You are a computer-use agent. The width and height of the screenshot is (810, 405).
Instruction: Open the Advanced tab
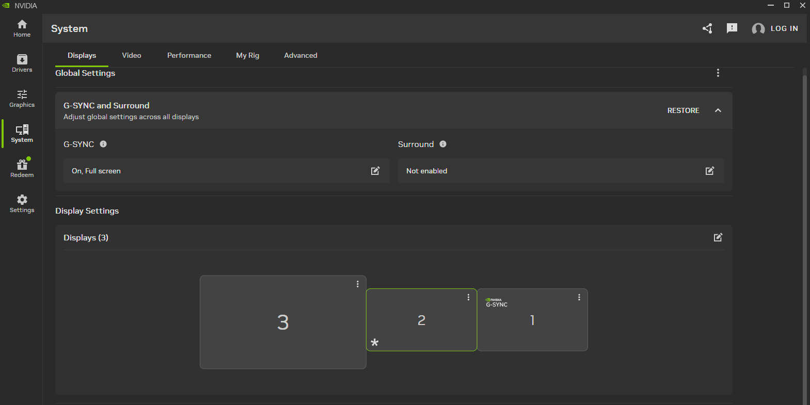click(300, 55)
